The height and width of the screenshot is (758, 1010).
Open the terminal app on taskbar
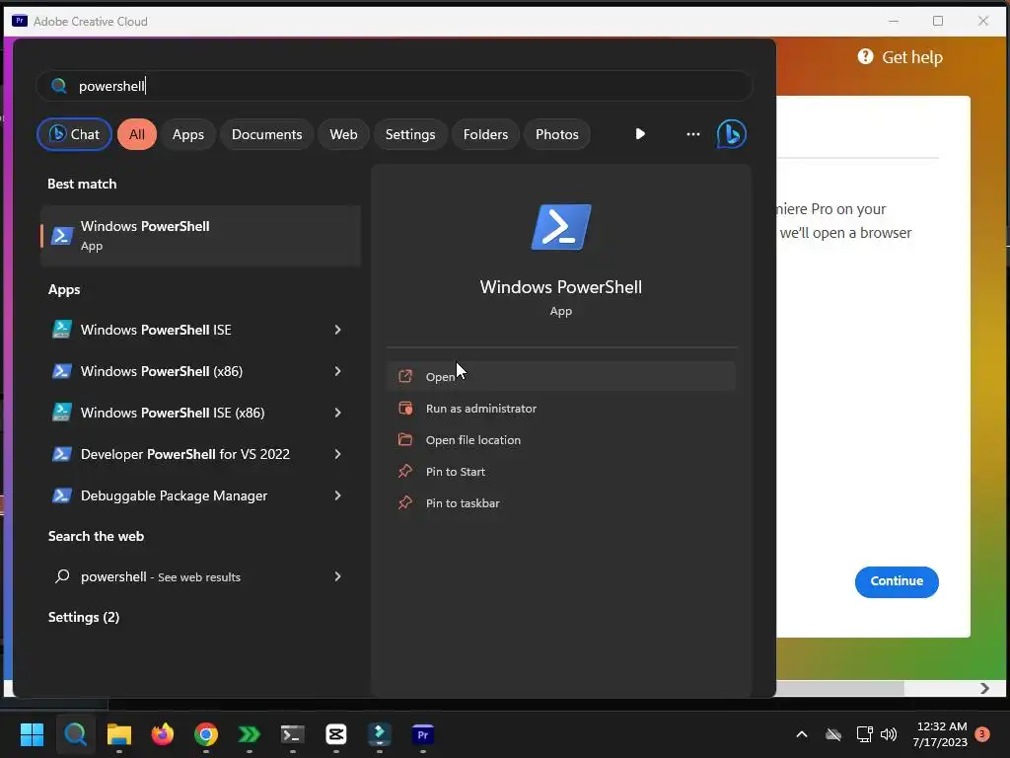[292, 734]
